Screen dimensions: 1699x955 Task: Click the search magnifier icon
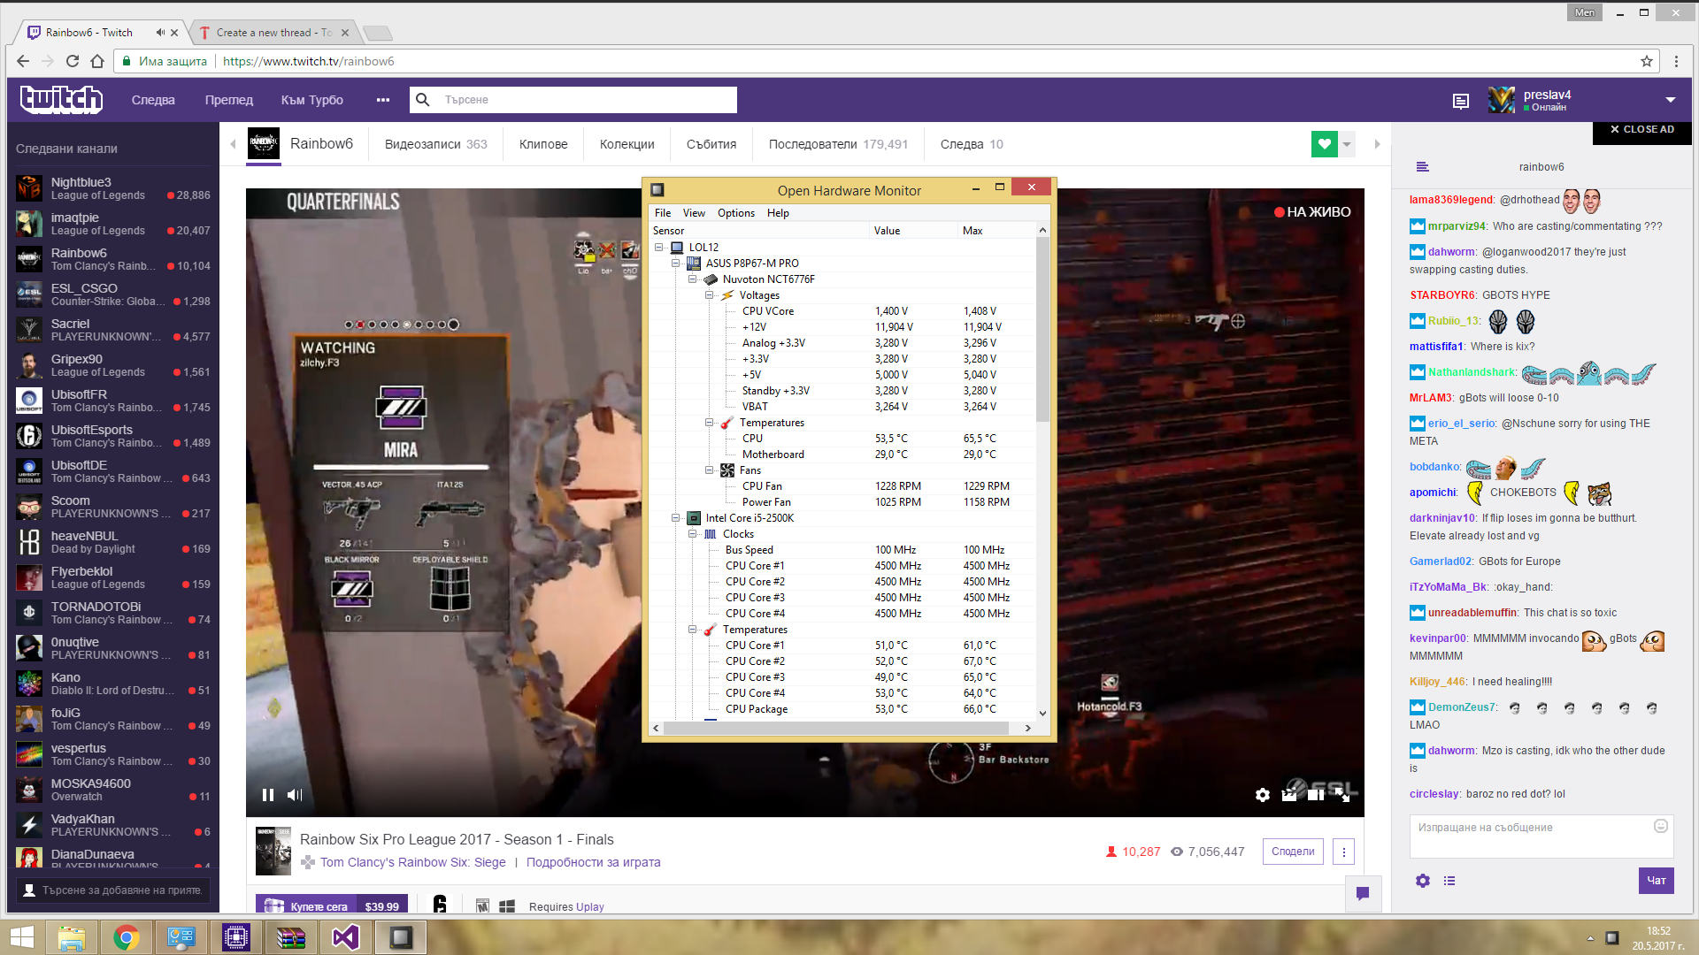[423, 100]
